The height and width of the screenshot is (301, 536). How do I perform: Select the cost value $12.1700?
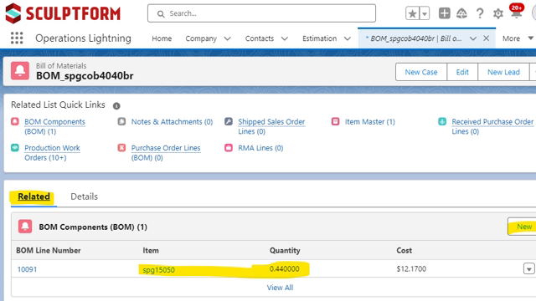point(411,269)
